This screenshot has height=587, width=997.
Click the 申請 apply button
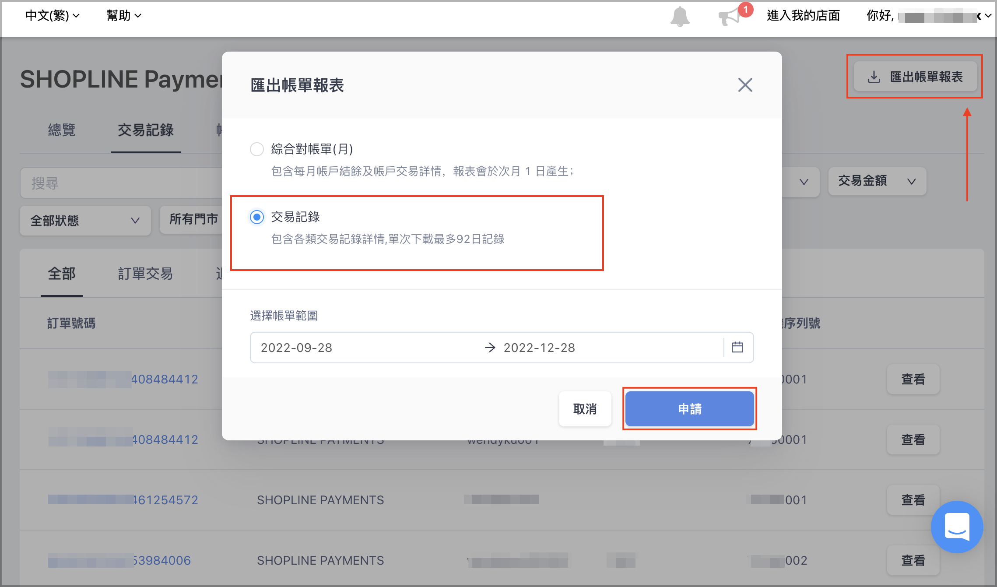click(690, 409)
